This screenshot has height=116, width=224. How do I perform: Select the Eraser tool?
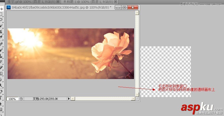1,67
